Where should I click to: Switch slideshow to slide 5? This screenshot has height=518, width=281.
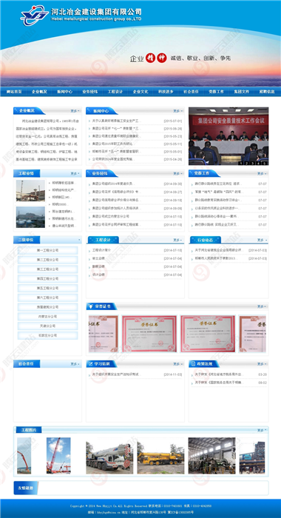[x=265, y=163]
